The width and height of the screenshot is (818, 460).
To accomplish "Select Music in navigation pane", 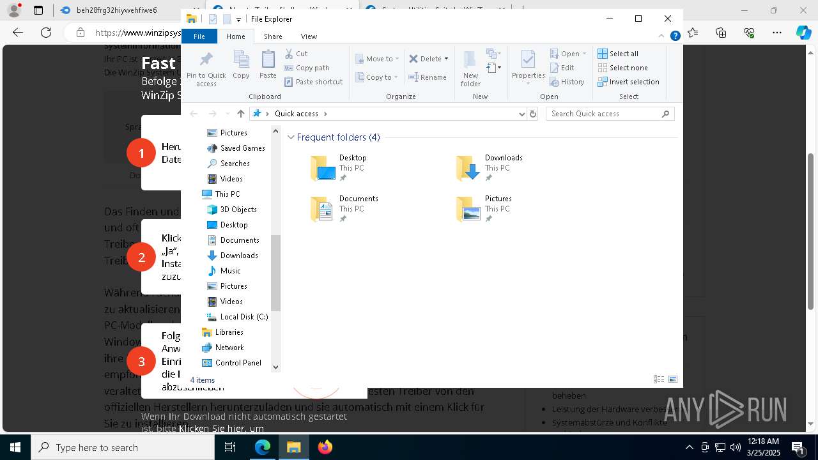I will 224,271.
